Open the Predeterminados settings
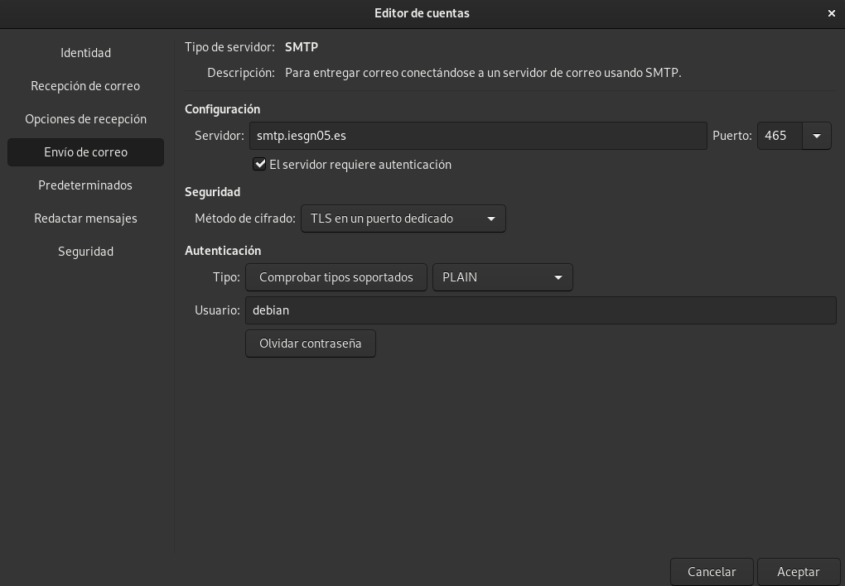Screen dimensions: 845x586 coord(85,185)
